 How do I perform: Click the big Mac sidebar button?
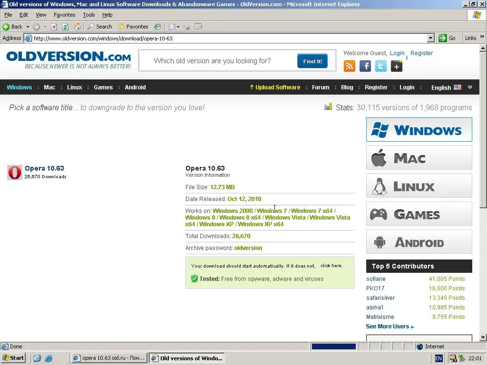coord(419,158)
